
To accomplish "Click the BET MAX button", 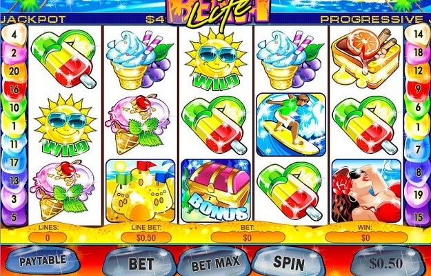I will [x=215, y=262].
